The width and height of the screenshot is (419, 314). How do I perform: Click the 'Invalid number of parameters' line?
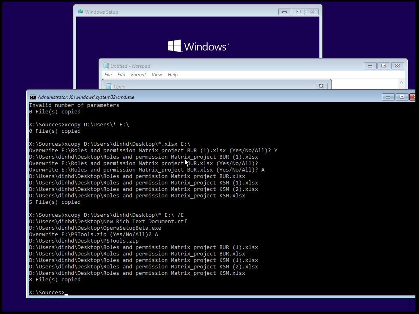click(x=74, y=105)
